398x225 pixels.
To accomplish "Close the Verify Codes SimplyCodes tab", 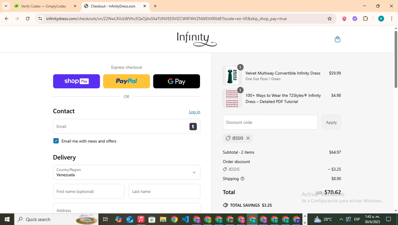I will [75, 6].
